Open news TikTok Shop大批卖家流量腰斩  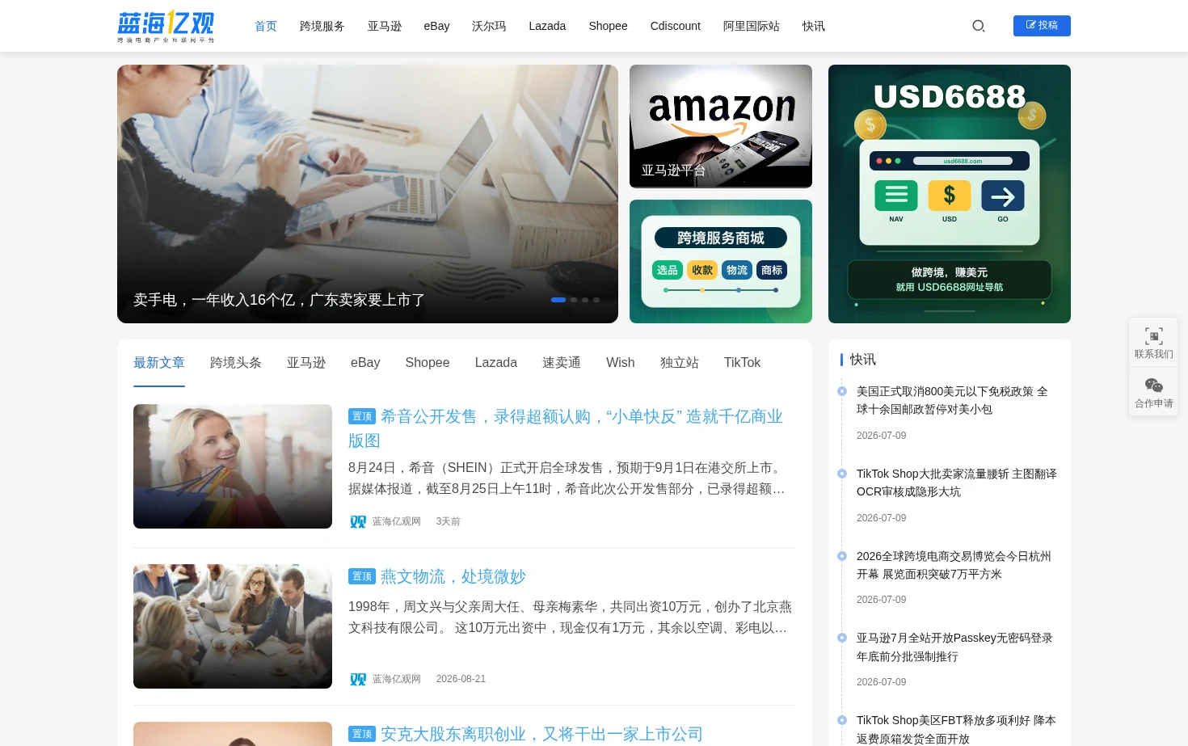(x=957, y=483)
